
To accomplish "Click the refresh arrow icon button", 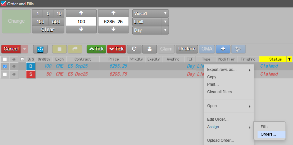I will tap(134, 49).
